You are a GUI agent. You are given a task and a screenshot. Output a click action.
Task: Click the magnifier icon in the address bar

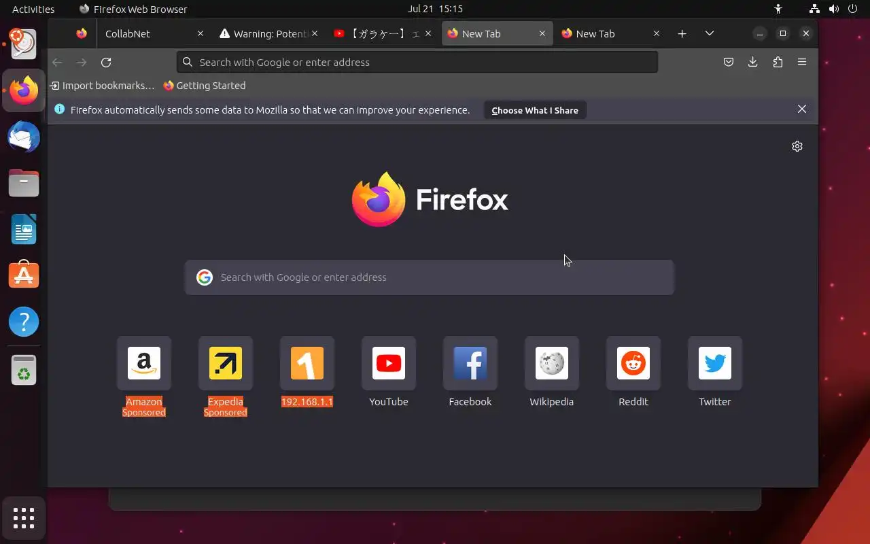pos(188,63)
